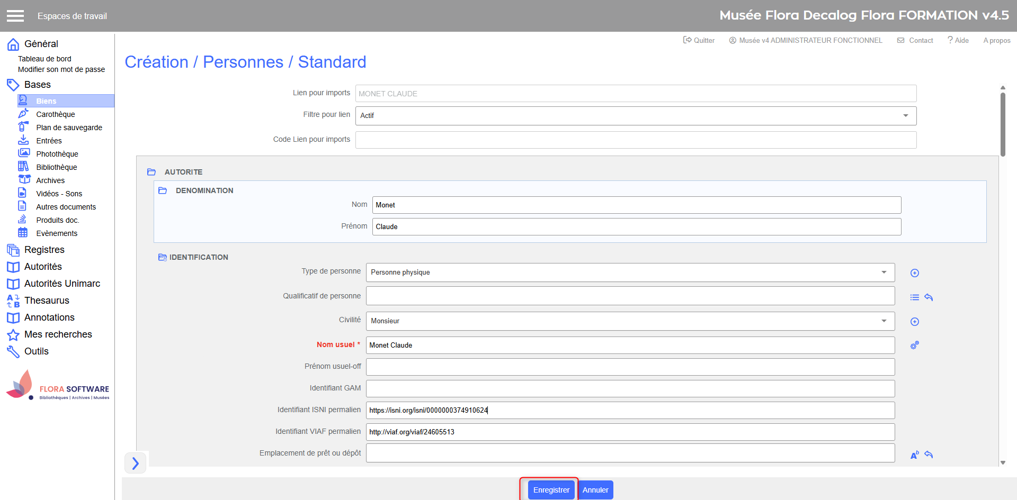
Task: Click the Annuler button
Action: pyautogui.click(x=595, y=490)
